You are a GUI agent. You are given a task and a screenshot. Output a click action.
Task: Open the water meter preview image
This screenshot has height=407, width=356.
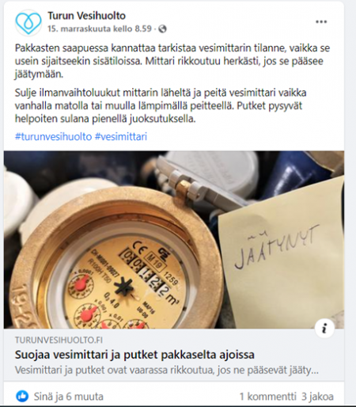coord(174,240)
